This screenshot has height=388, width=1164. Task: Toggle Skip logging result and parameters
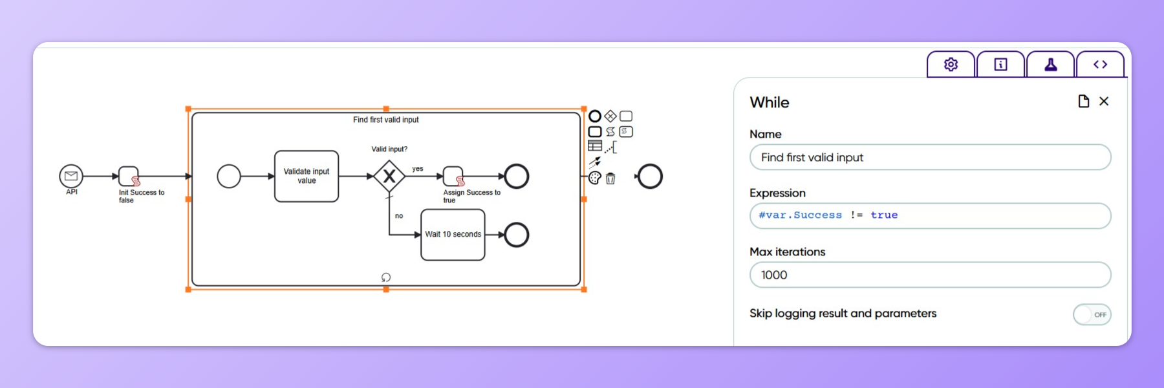point(1092,314)
